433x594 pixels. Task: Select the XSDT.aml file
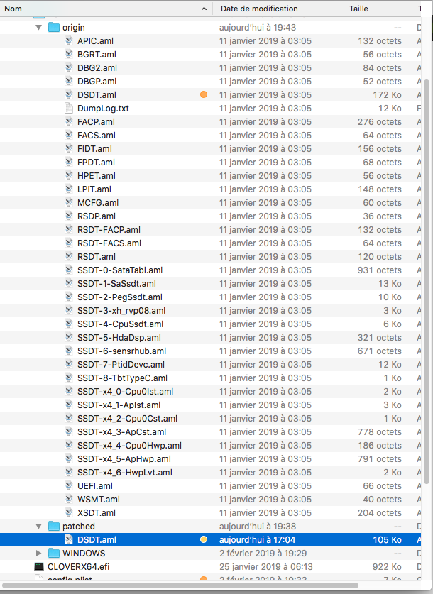[x=96, y=513]
